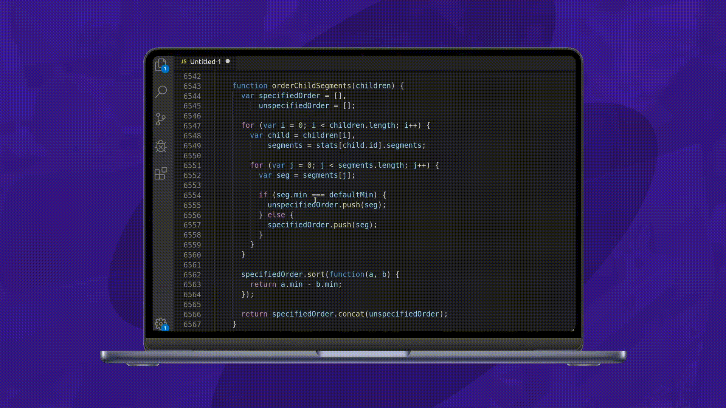726x408 pixels.
Task: Click line number 6567
Action: pyautogui.click(x=192, y=324)
